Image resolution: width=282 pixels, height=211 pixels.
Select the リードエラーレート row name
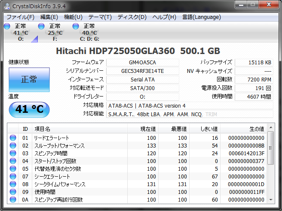pos(52,138)
